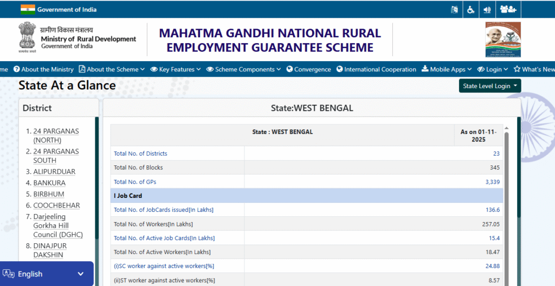Expand the Key Features menu

pyautogui.click(x=176, y=70)
